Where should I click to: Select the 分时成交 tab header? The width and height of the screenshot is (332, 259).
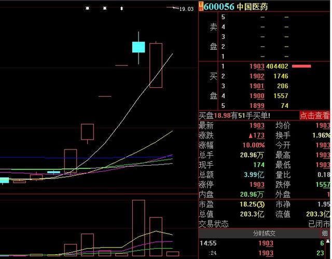262,234
